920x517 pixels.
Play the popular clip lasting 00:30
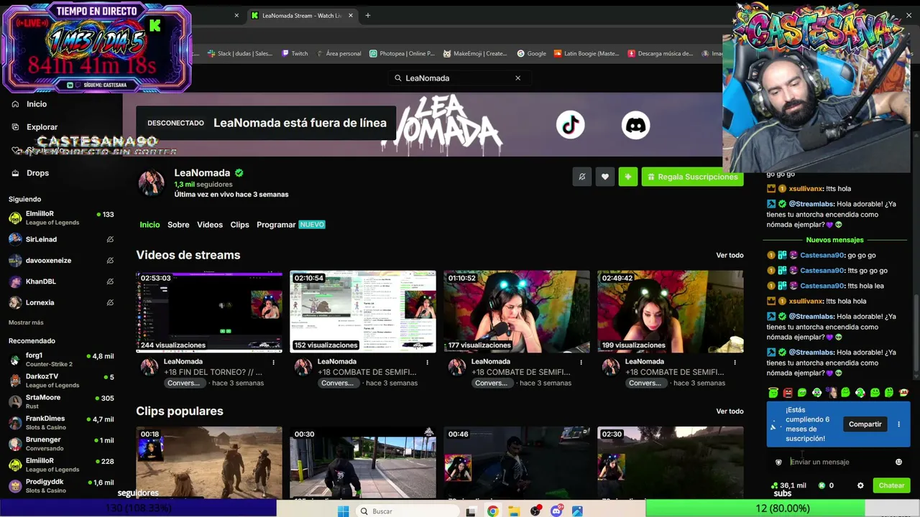(x=363, y=462)
